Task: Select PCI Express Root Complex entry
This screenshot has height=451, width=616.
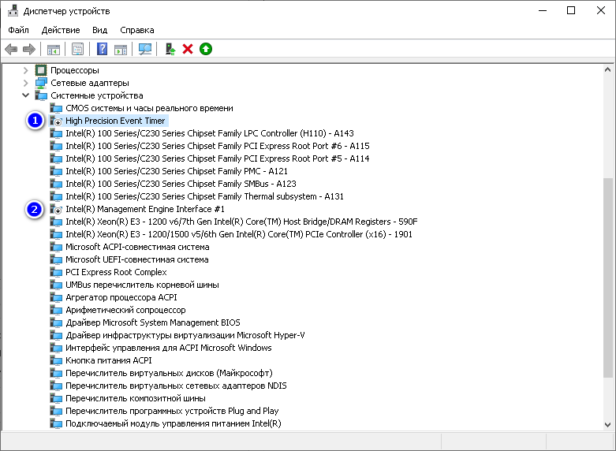Action: pos(116,272)
